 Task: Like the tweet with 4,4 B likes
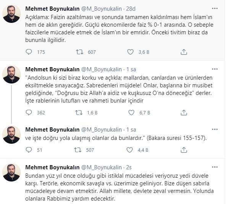[x=130, y=150]
